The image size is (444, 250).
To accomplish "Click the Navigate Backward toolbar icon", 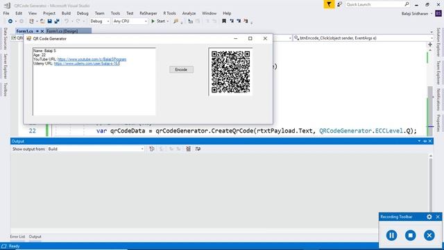I will coord(10,22).
